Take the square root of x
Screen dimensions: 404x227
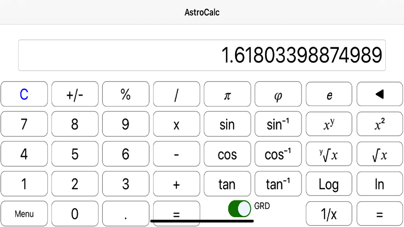[379, 154]
